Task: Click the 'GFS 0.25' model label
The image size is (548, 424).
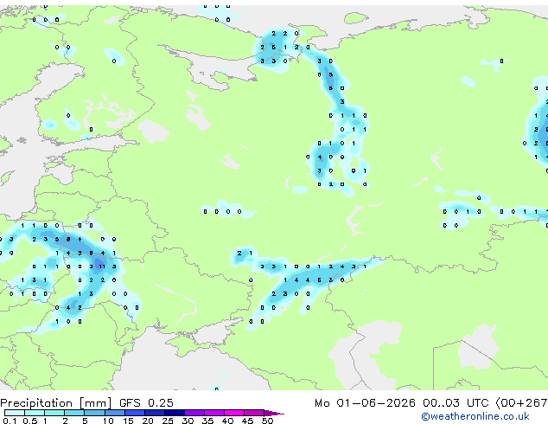Action: [146, 403]
